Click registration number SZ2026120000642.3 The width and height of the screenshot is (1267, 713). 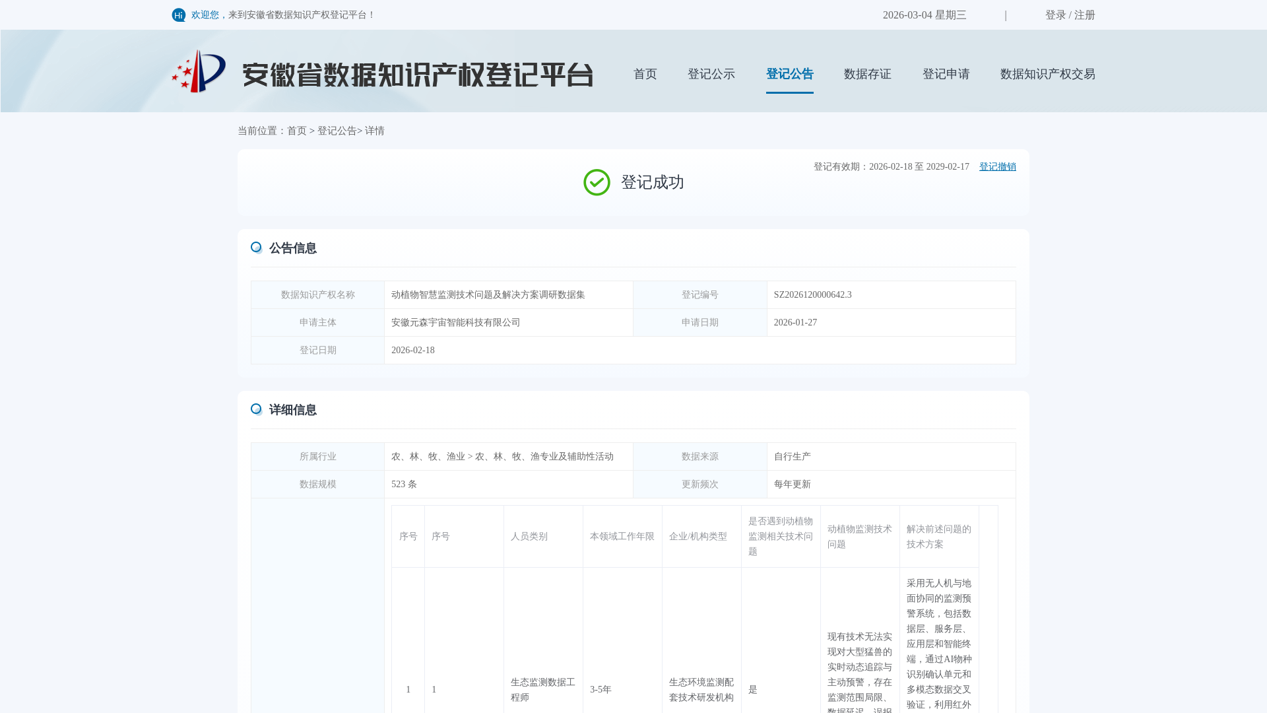click(813, 295)
